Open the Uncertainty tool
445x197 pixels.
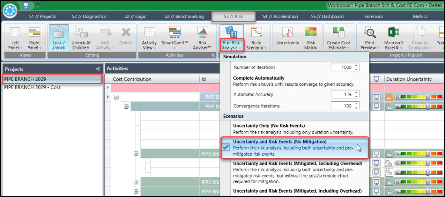288,36
